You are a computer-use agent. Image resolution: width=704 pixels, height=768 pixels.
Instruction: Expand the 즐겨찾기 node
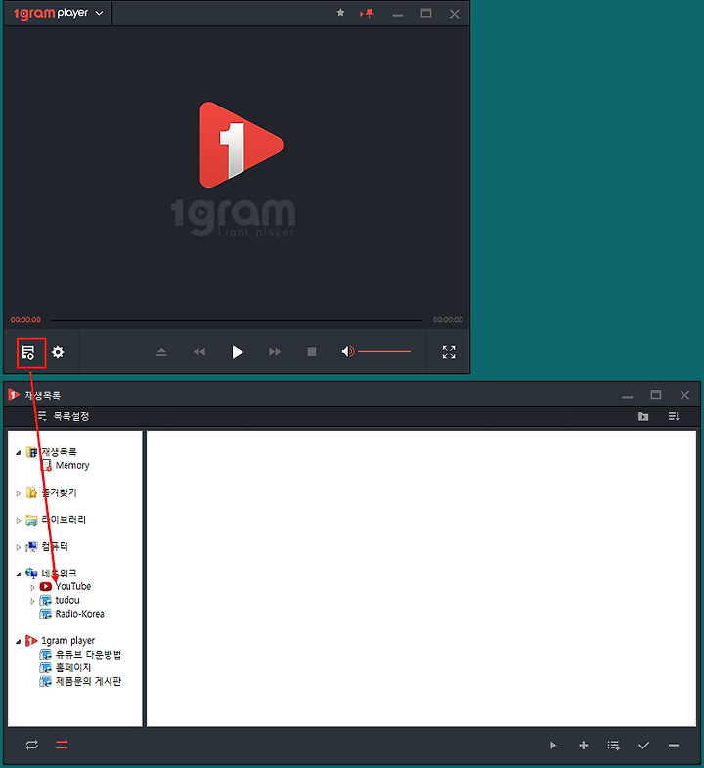(x=19, y=493)
